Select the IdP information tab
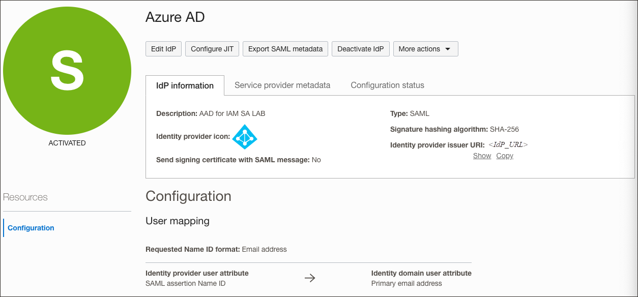The image size is (638, 297). [185, 85]
